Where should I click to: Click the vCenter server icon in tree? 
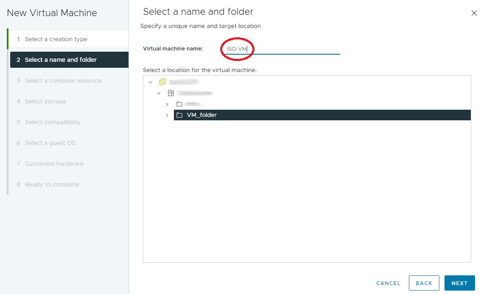[x=162, y=82]
